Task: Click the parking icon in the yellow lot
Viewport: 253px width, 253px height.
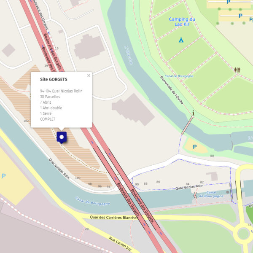Action: point(4,176)
